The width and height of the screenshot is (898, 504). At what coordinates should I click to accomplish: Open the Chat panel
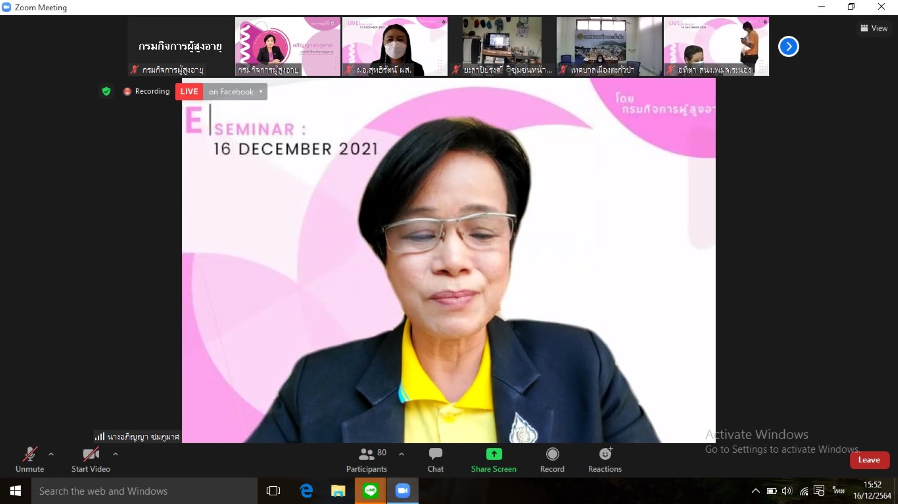(x=435, y=460)
